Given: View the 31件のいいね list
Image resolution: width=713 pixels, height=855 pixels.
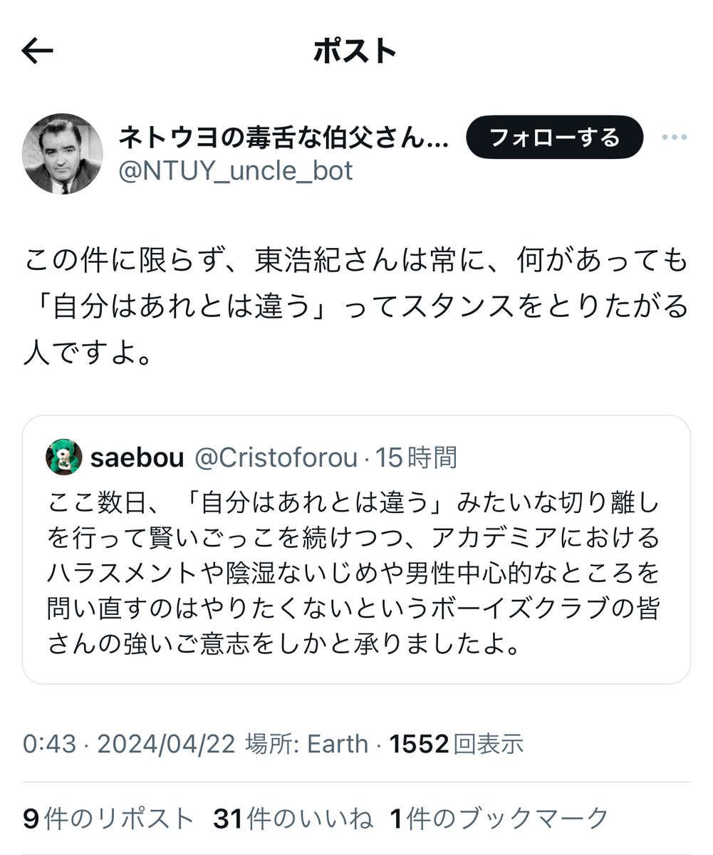Looking at the screenshot, I should 293,819.
